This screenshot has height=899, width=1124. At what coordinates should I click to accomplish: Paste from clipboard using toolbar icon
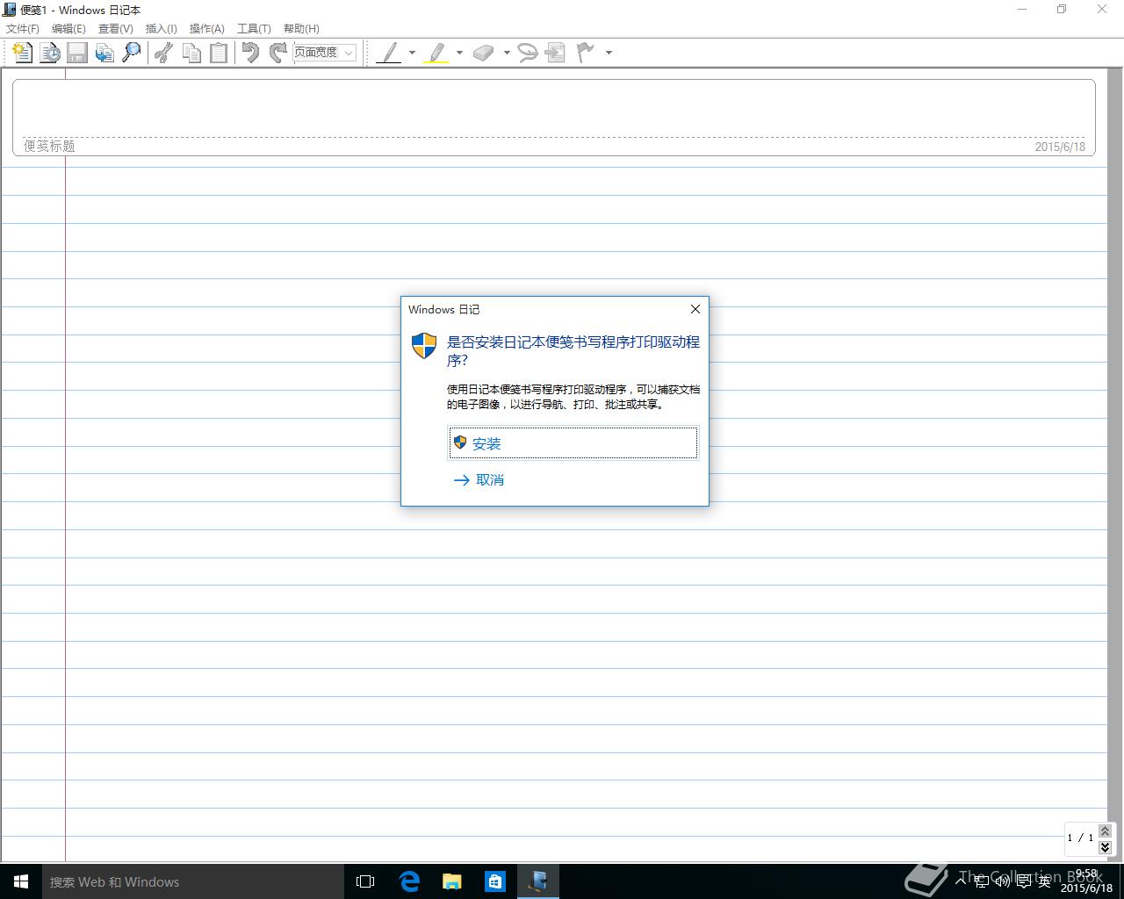pos(218,53)
